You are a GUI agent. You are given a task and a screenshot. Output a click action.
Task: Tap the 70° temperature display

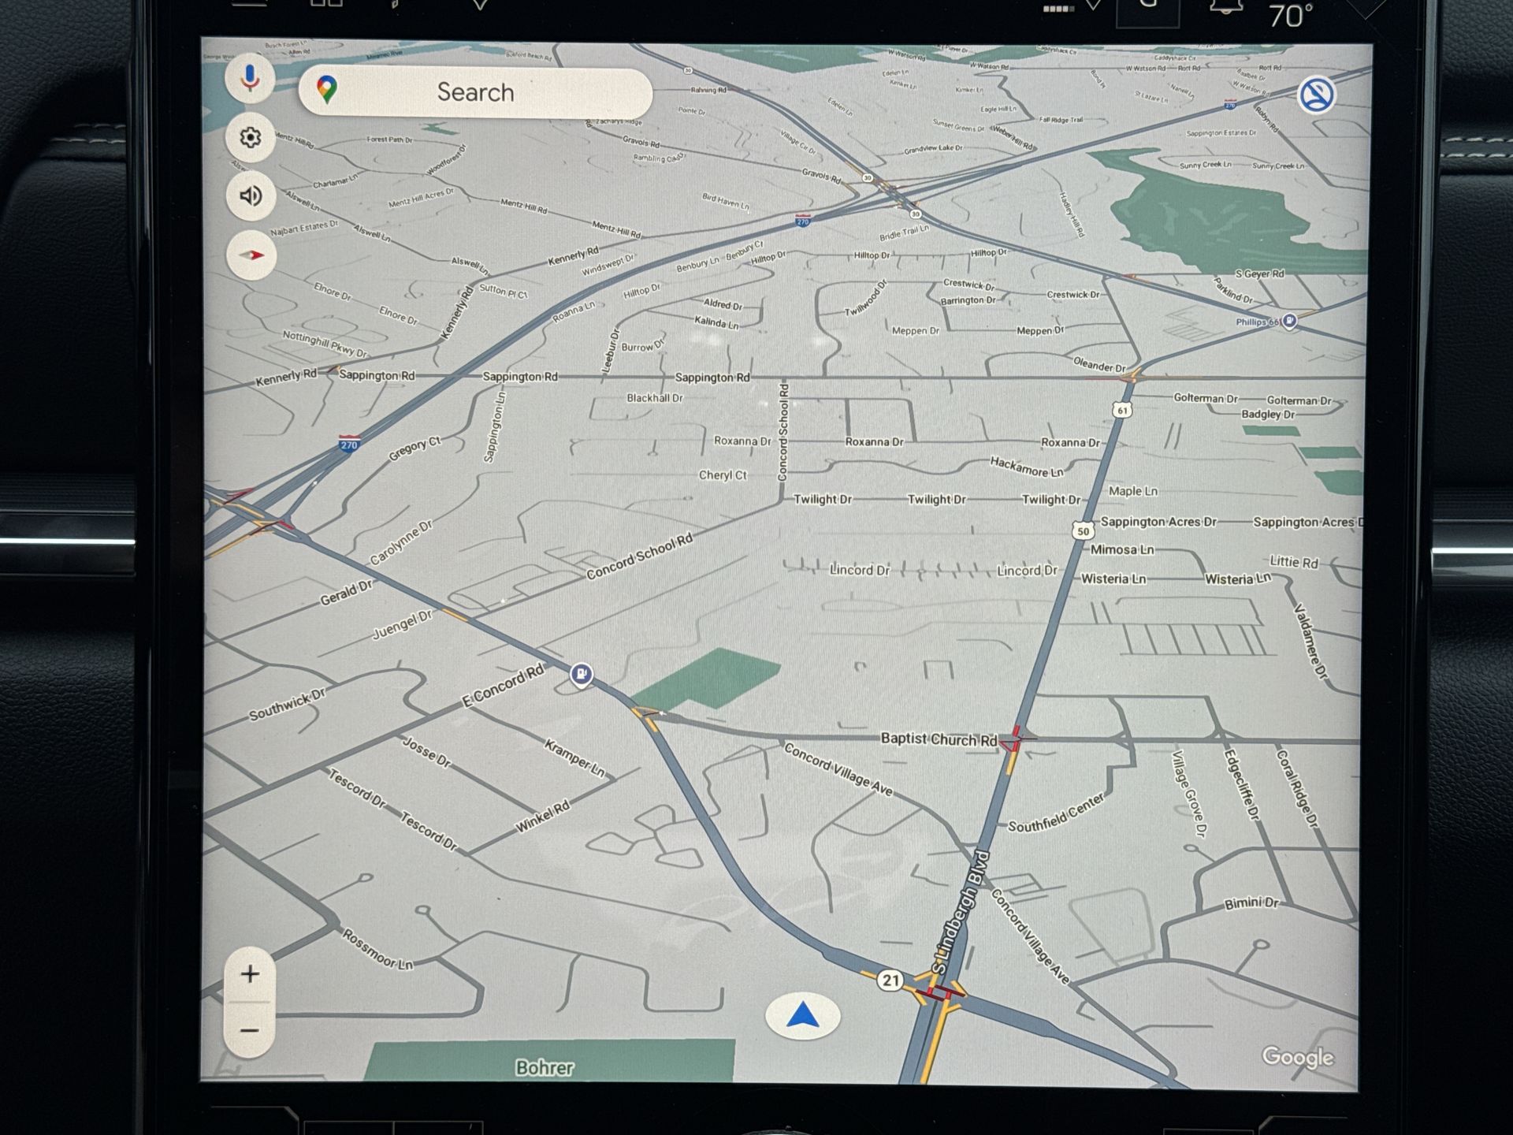point(1290,16)
